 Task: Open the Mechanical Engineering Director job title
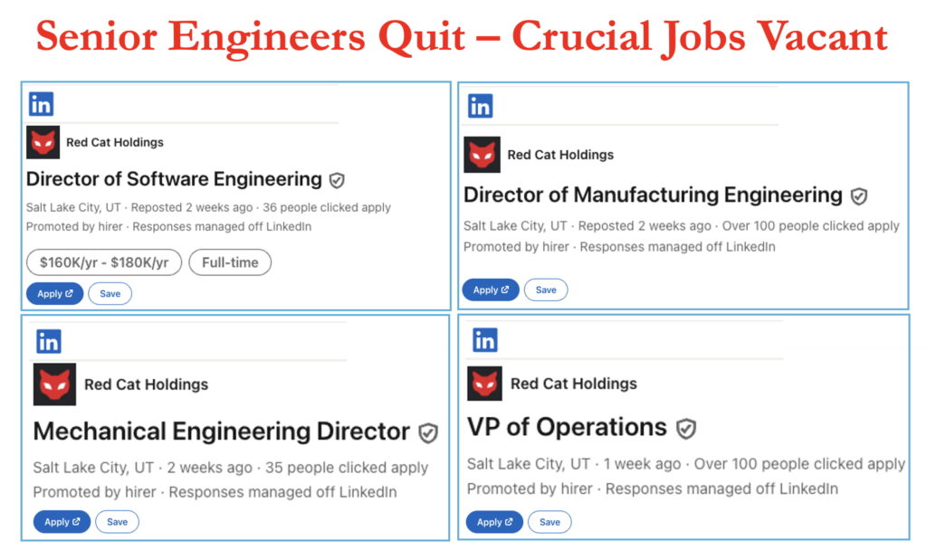(x=221, y=432)
